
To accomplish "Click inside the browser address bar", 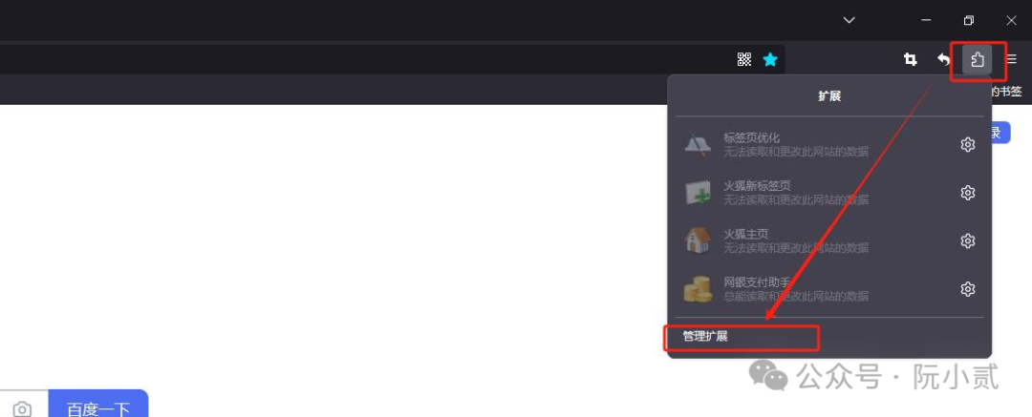I will click(362, 60).
